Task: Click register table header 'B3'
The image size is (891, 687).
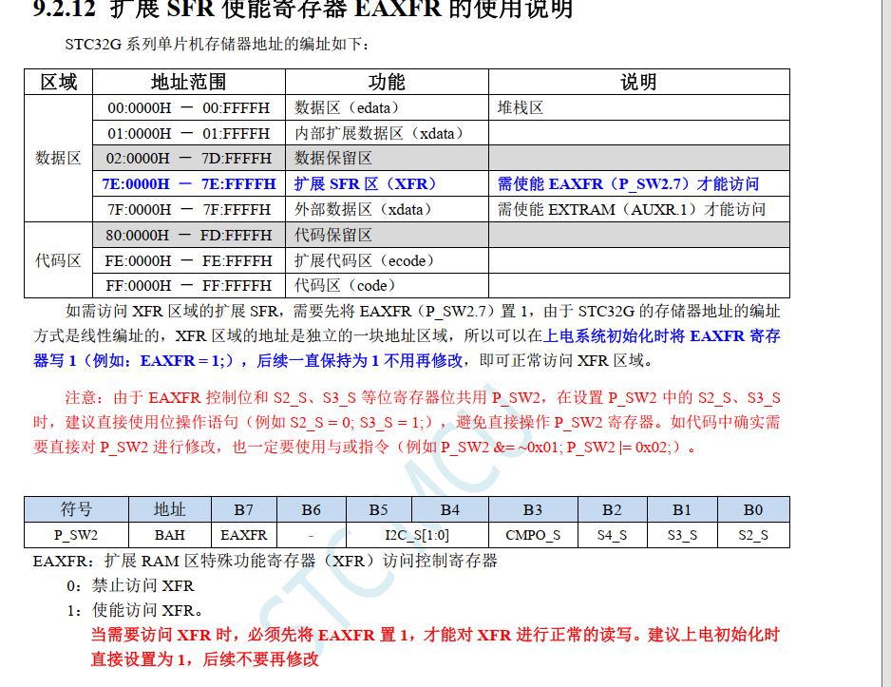Action: coord(533,509)
